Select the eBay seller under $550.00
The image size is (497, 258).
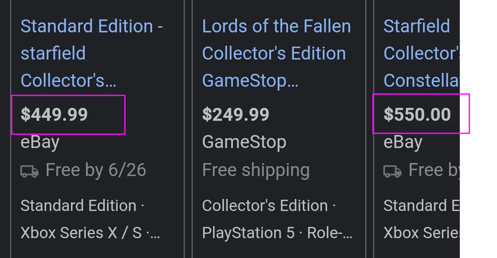(403, 142)
